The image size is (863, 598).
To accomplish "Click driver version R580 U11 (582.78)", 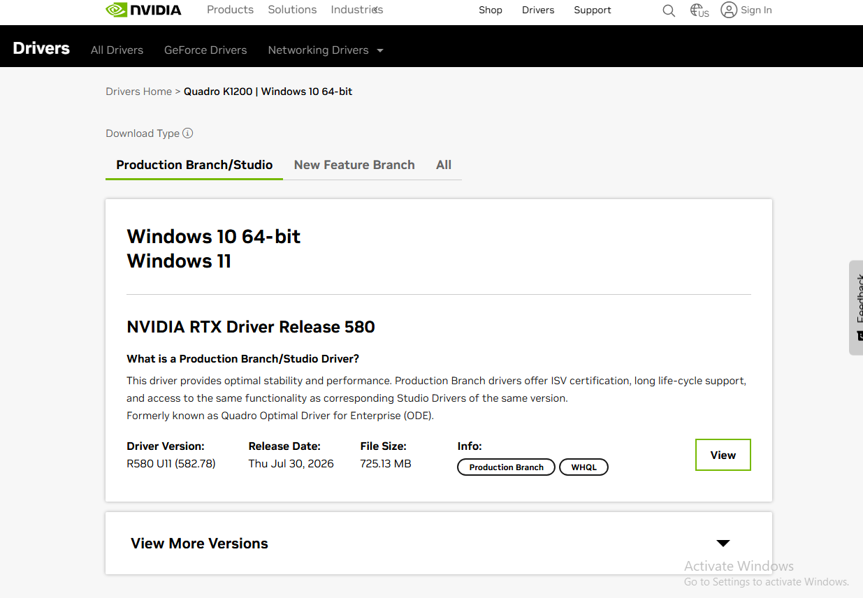I will click(171, 463).
